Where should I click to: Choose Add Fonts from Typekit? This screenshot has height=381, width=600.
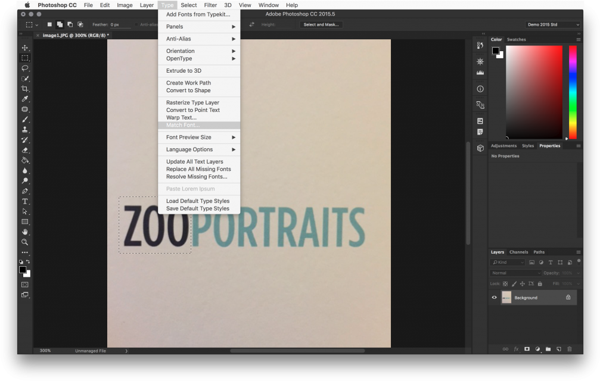click(199, 14)
